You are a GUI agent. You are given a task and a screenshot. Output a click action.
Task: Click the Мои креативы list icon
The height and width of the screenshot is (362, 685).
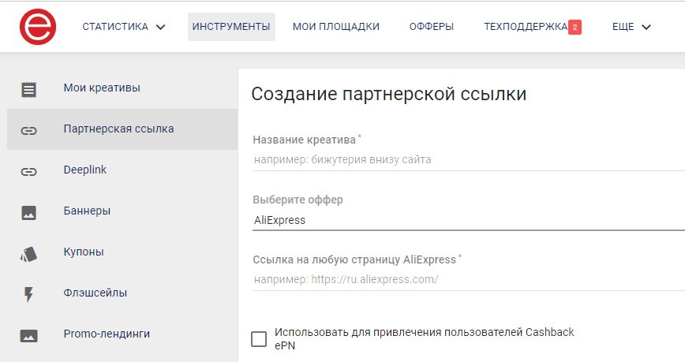[x=29, y=90]
